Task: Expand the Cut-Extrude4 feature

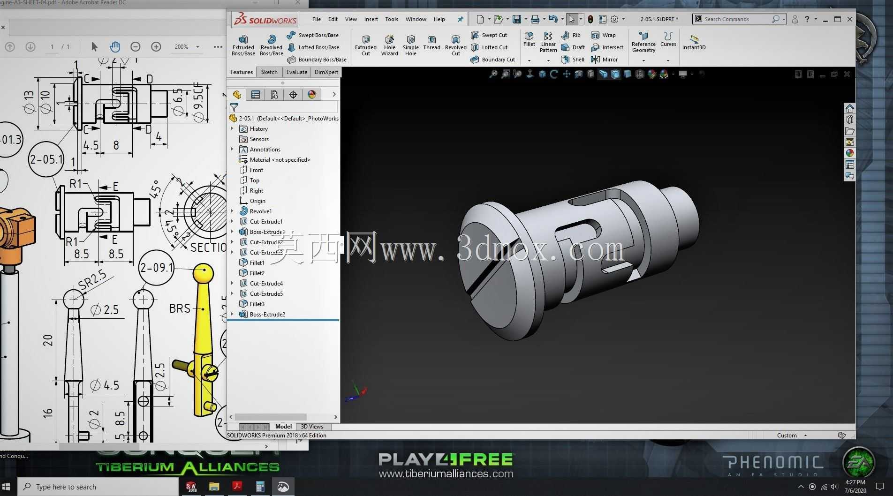Action: pos(232,283)
